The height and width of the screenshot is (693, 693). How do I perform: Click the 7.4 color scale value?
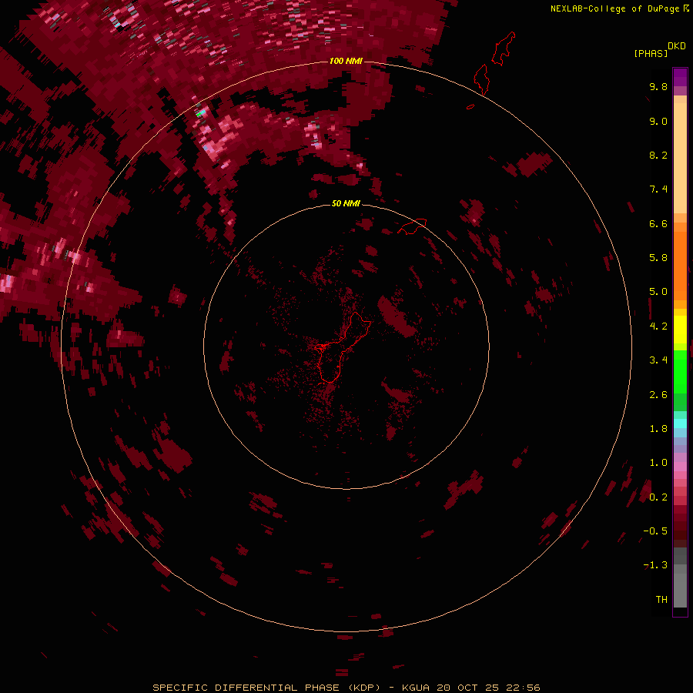click(x=658, y=189)
